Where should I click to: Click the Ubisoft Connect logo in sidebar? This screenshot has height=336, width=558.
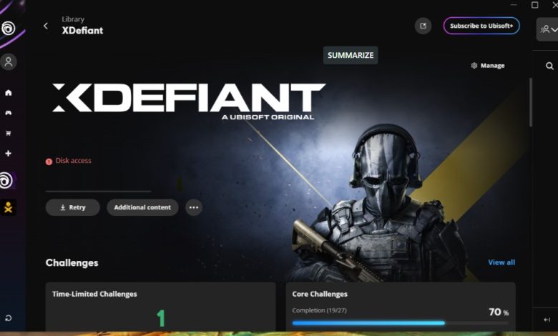click(8, 28)
